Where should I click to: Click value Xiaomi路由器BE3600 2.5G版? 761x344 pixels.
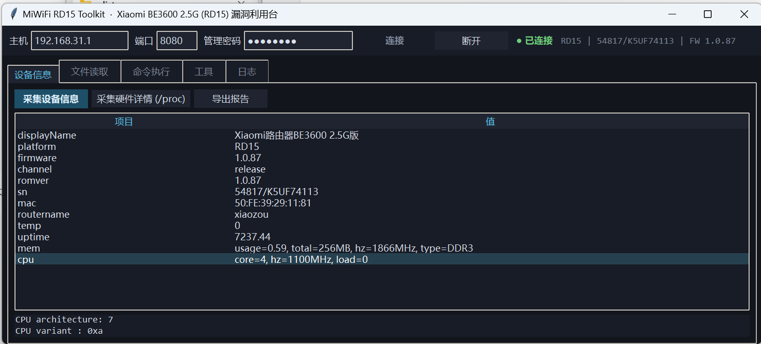297,136
